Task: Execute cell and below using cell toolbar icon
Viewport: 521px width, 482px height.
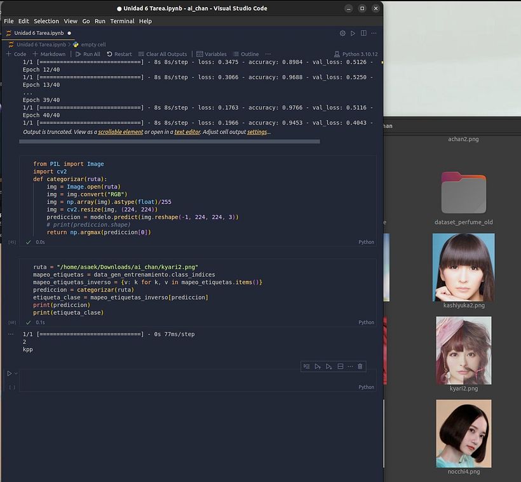Action: point(328,366)
